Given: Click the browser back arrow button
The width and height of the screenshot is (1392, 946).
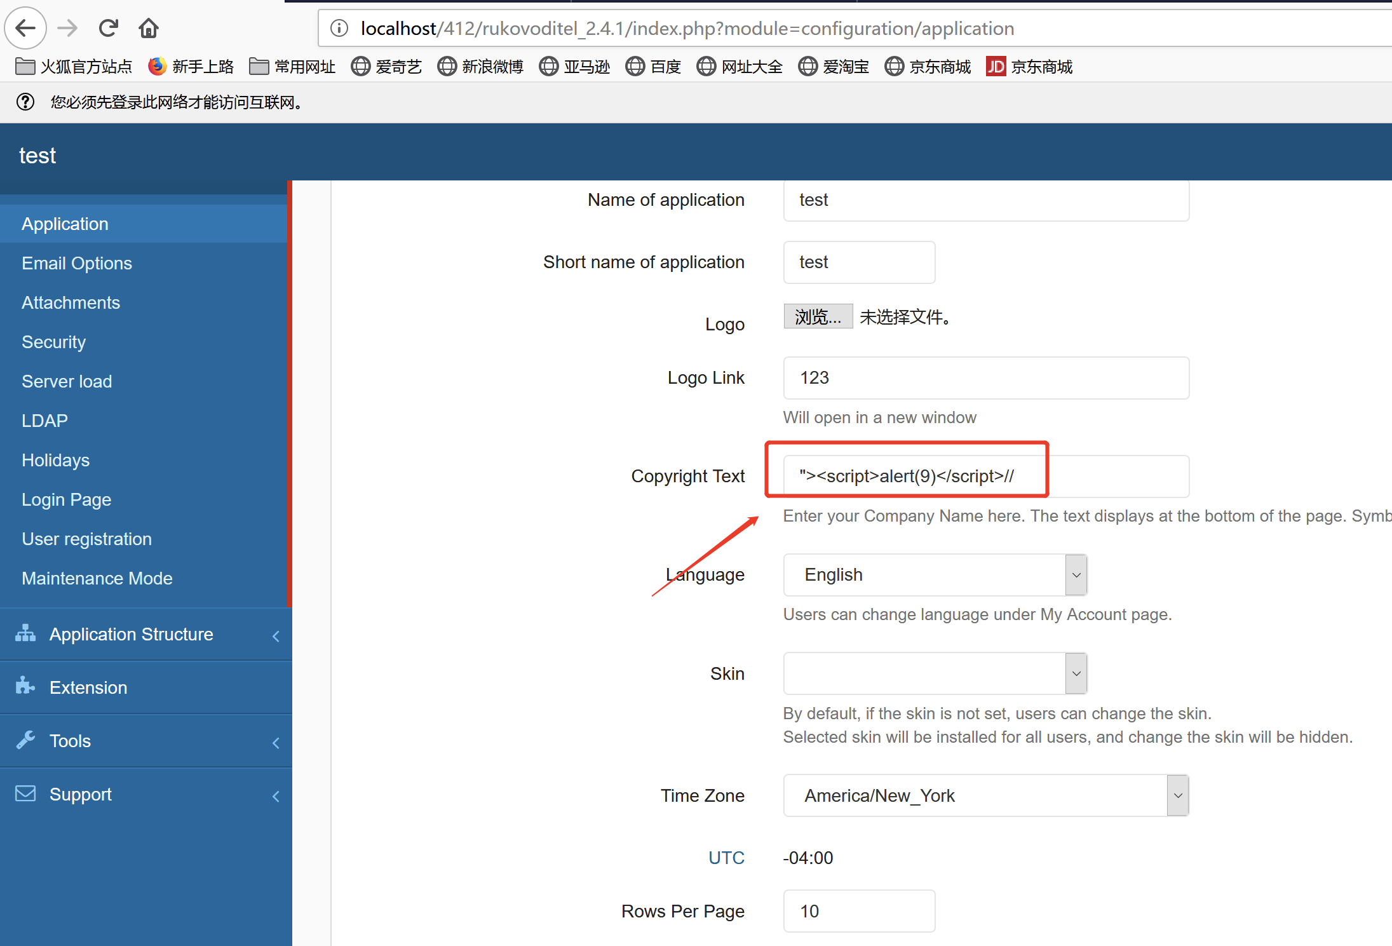Looking at the screenshot, I should click(25, 28).
